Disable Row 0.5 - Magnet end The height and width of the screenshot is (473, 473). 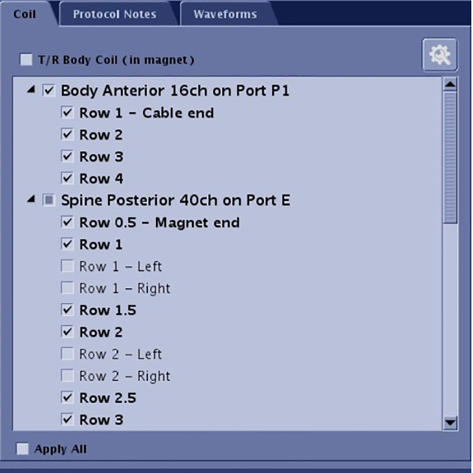[67, 222]
